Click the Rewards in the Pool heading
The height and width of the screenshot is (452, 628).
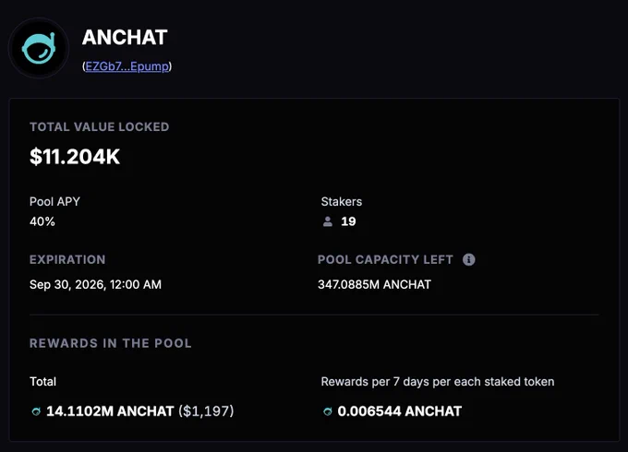click(x=111, y=343)
